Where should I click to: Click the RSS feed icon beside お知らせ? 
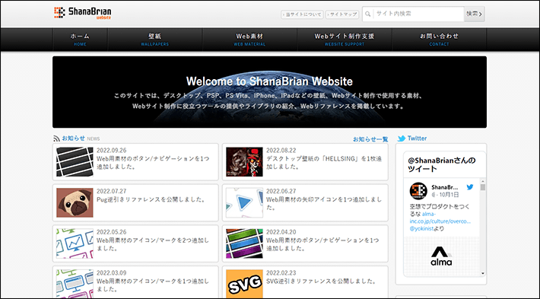click(x=56, y=138)
